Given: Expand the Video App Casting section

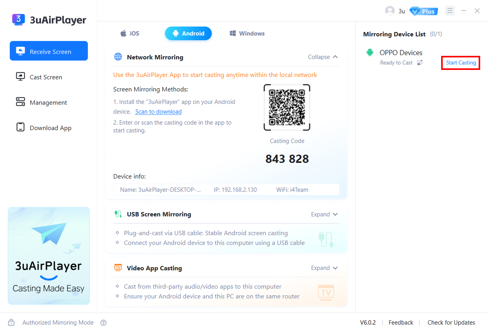Looking at the screenshot, I should (324, 268).
